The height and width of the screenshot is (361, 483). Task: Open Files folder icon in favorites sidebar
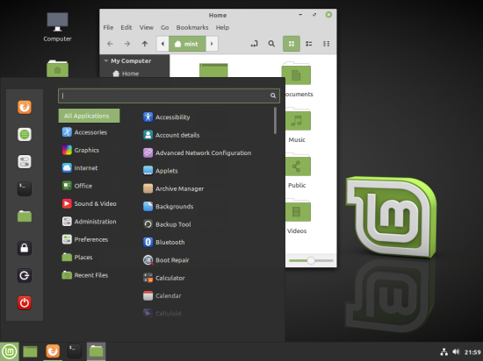25,216
